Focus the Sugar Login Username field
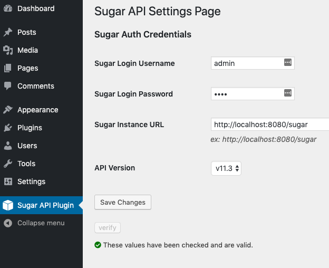329x268 pixels. click(x=253, y=63)
